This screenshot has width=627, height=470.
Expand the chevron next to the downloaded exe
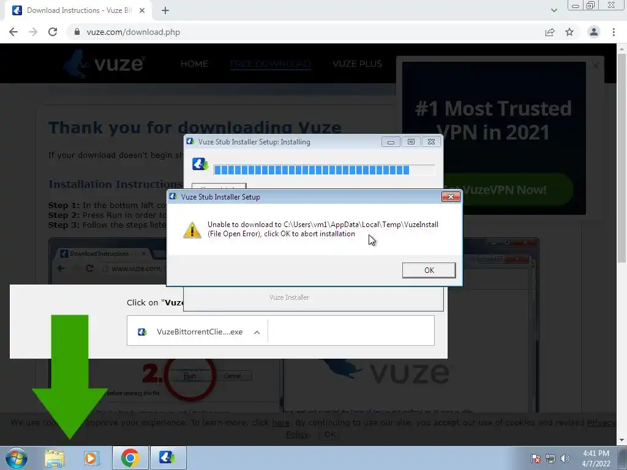point(257,332)
